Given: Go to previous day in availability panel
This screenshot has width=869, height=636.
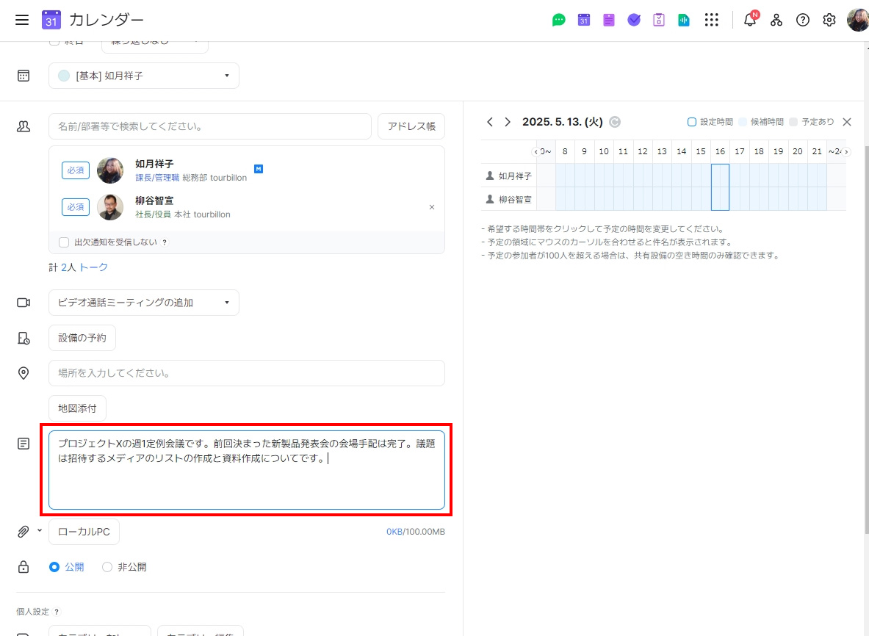Looking at the screenshot, I should pyautogui.click(x=489, y=122).
